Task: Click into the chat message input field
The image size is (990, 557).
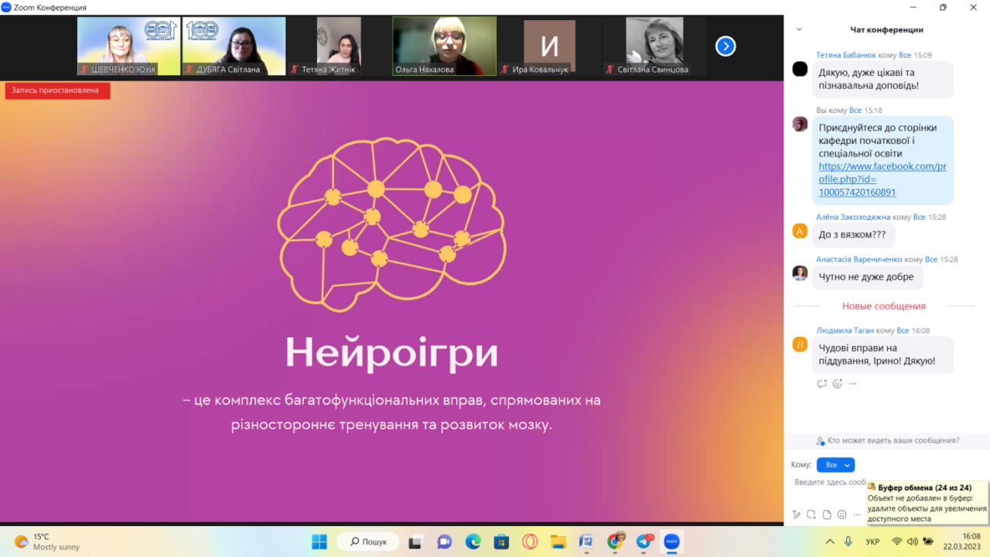Action: (828, 483)
